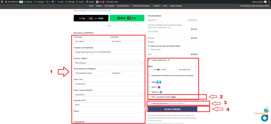Viewport: 271px width, 124px height.
Task: Go to SHOP page
Action: 91,6
